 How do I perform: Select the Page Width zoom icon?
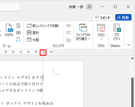18,40
